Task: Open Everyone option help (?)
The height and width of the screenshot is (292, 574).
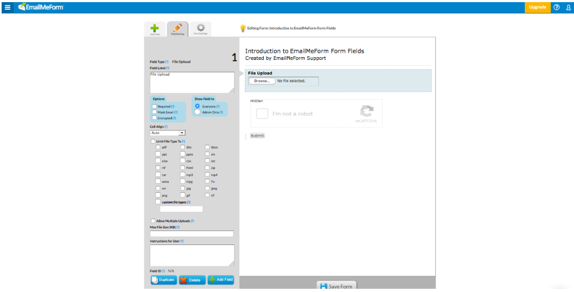Action: point(218,106)
